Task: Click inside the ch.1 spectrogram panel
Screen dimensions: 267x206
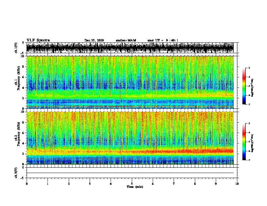Action: (130, 82)
